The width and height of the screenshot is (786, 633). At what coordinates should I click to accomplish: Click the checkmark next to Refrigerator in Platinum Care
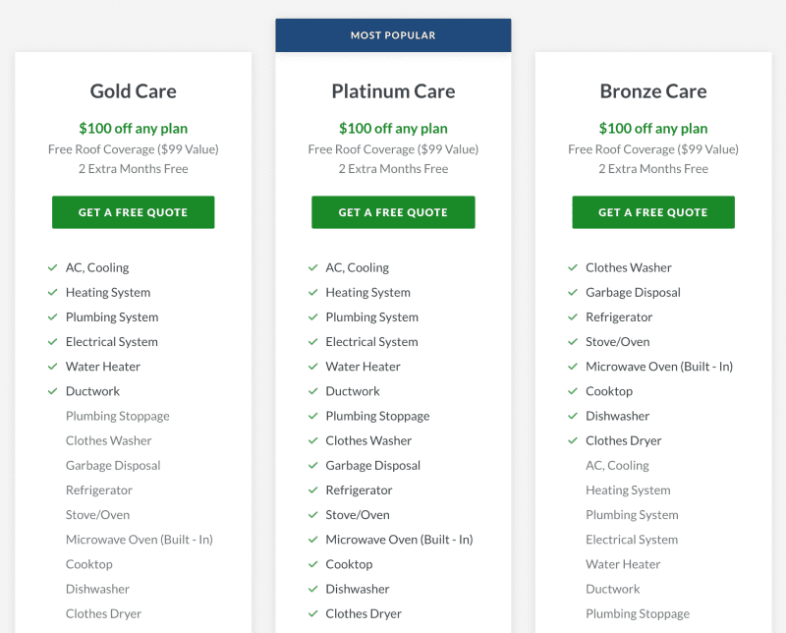click(312, 490)
